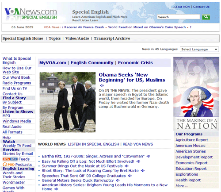Open Contact Us in left sidebar
The height and width of the screenshot is (192, 221).
[12, 94]
